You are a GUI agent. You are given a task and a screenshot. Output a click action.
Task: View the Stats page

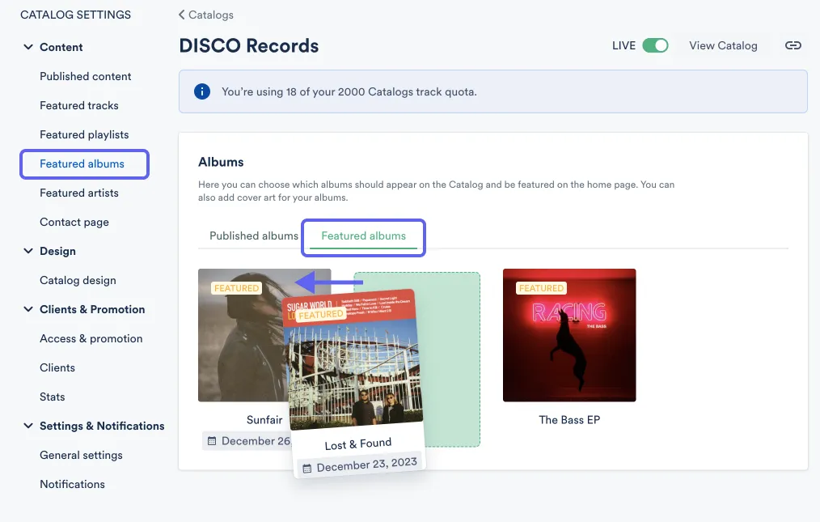[x=52, y=397]
